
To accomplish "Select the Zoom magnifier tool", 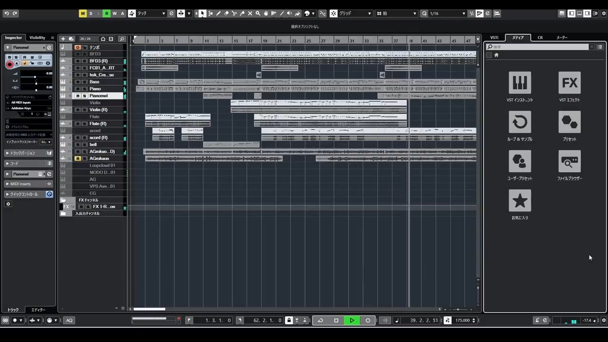I will point(258,13).
